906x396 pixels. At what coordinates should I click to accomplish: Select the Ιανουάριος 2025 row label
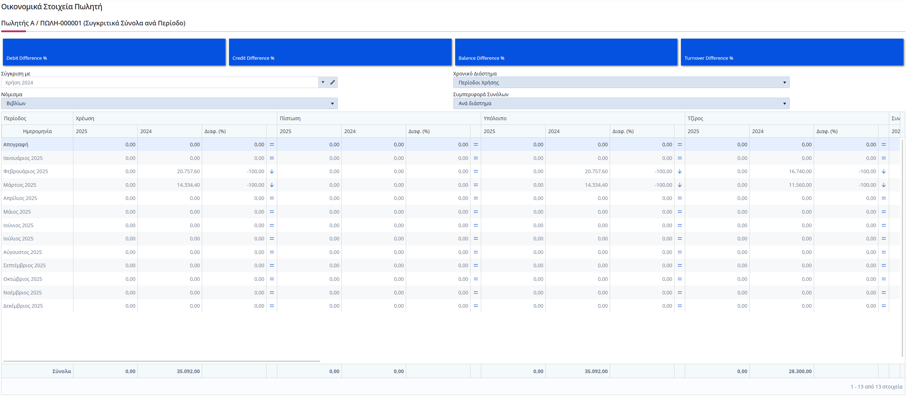coord(23,158)
